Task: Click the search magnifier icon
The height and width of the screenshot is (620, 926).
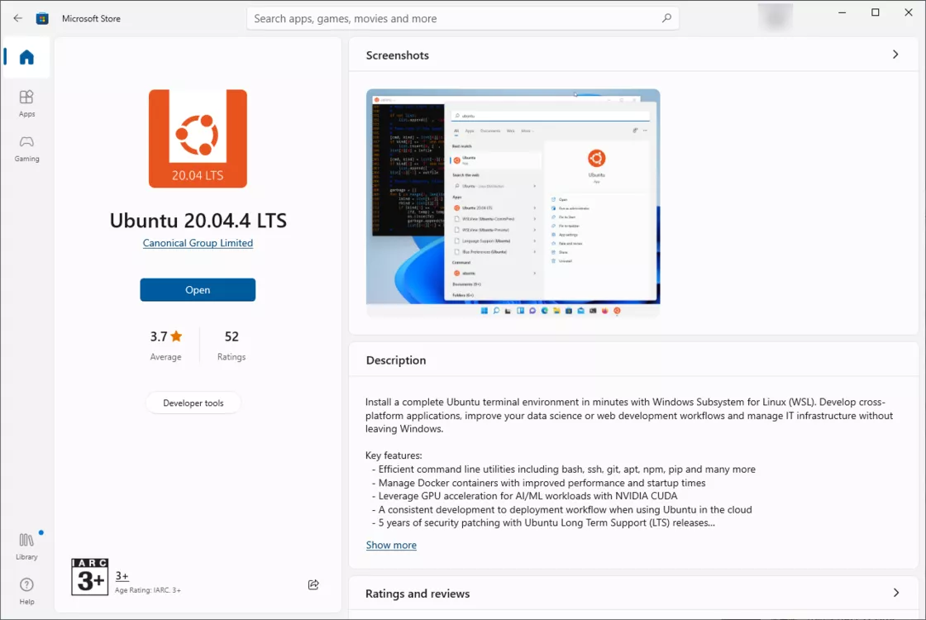Action: coord(666,18)
